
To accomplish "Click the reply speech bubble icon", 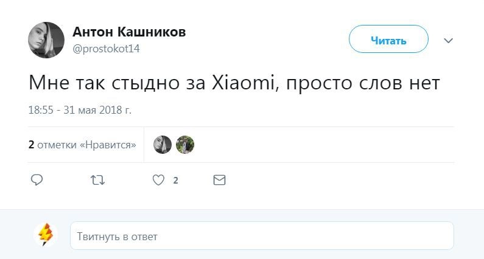I will click(37, 180).
